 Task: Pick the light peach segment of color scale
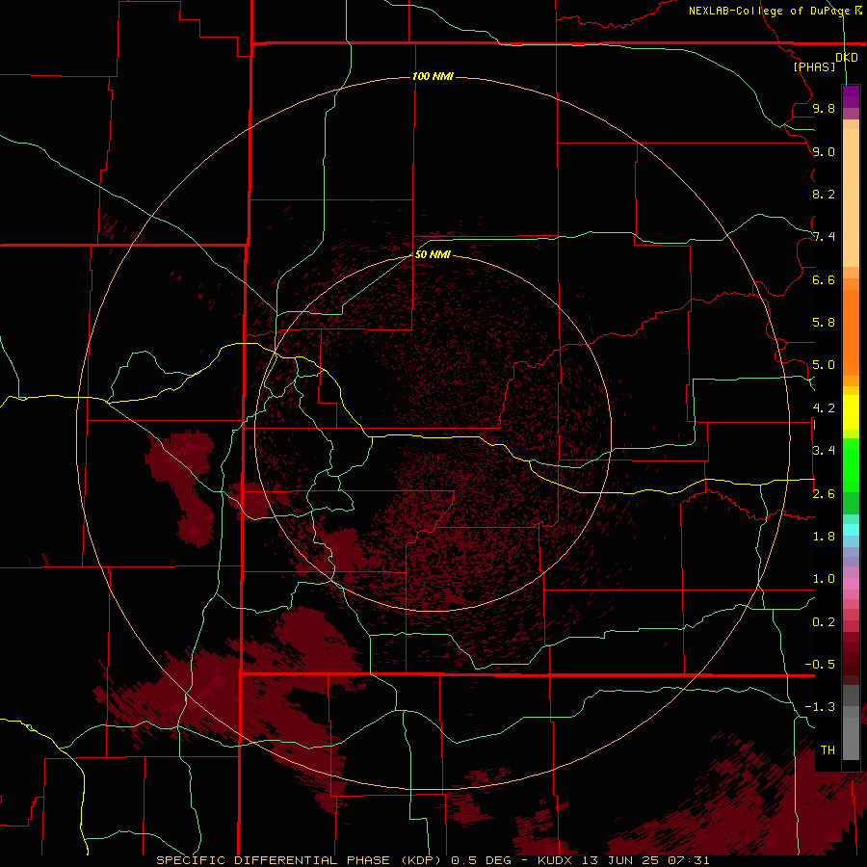851,197
